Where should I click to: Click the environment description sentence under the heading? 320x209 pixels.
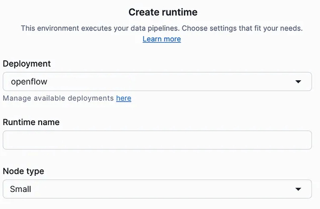click(x=162, y=28)
